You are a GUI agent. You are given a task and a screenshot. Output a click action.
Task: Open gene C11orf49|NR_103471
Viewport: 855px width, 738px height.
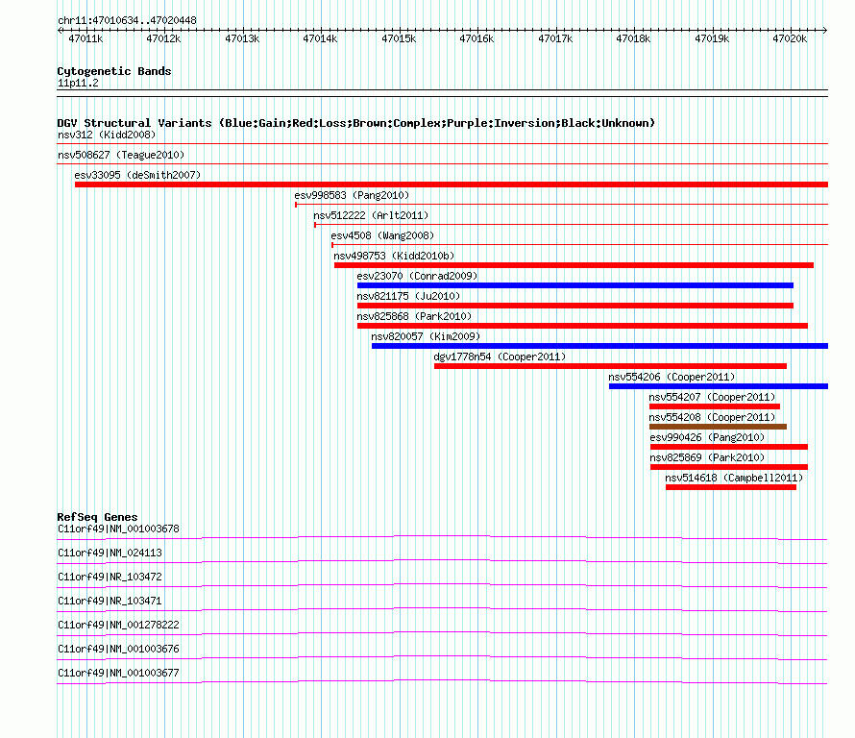110,601
